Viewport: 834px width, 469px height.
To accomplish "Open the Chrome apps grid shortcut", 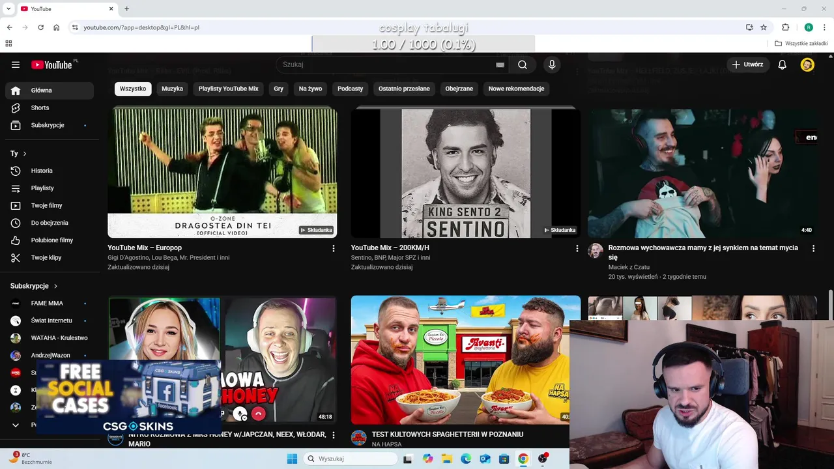I will pyautogui.click(x=8, y=44).
